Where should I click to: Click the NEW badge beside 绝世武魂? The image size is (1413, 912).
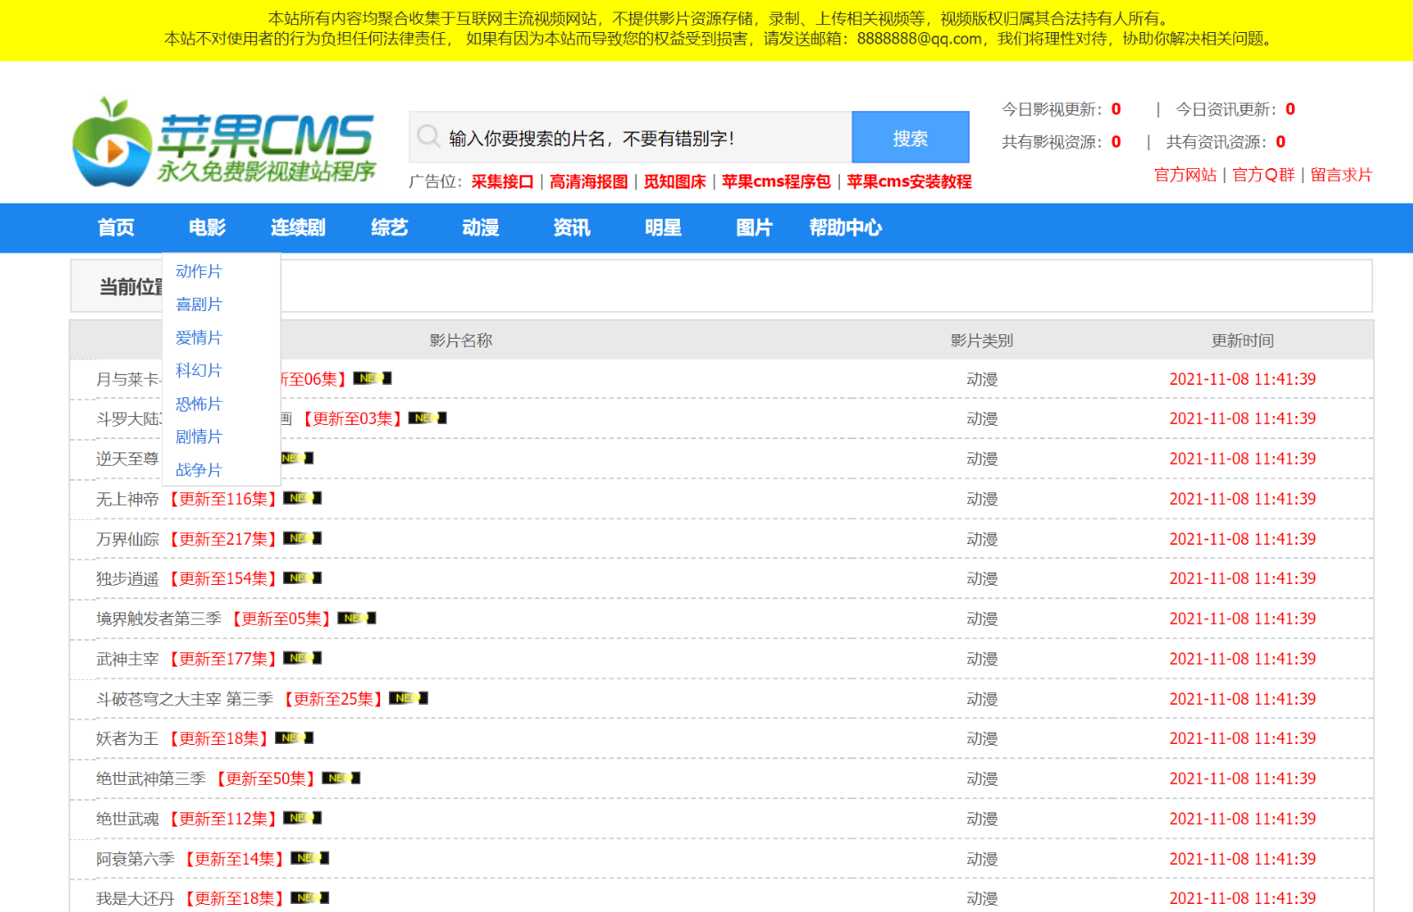[x=303, y=819]
